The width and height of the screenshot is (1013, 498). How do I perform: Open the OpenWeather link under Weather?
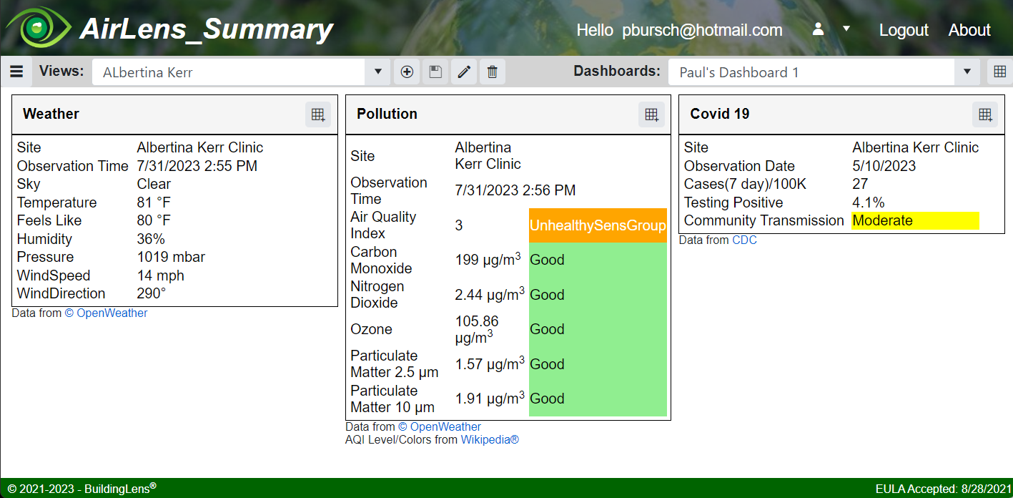point(106,313)
